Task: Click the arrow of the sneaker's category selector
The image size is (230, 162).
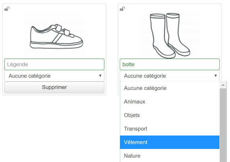Action: pyautogui.click(x=100, y=76)
